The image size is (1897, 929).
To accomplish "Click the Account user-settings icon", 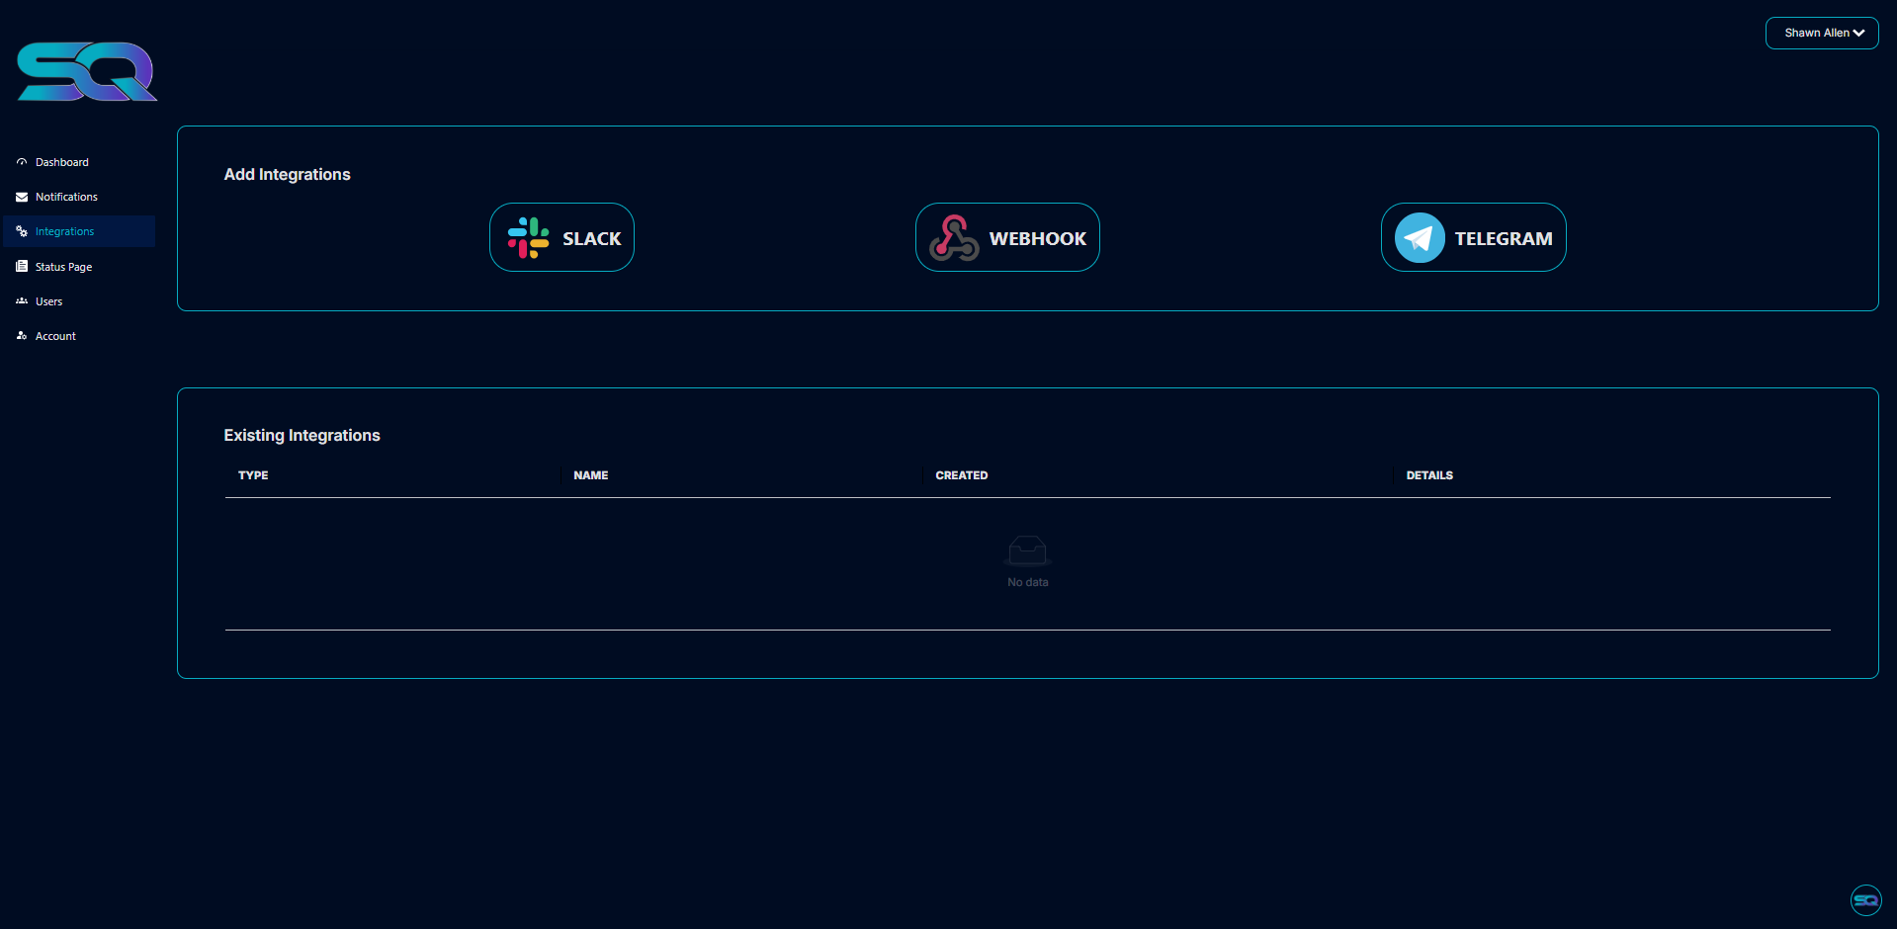I will (x=22, y=336).
